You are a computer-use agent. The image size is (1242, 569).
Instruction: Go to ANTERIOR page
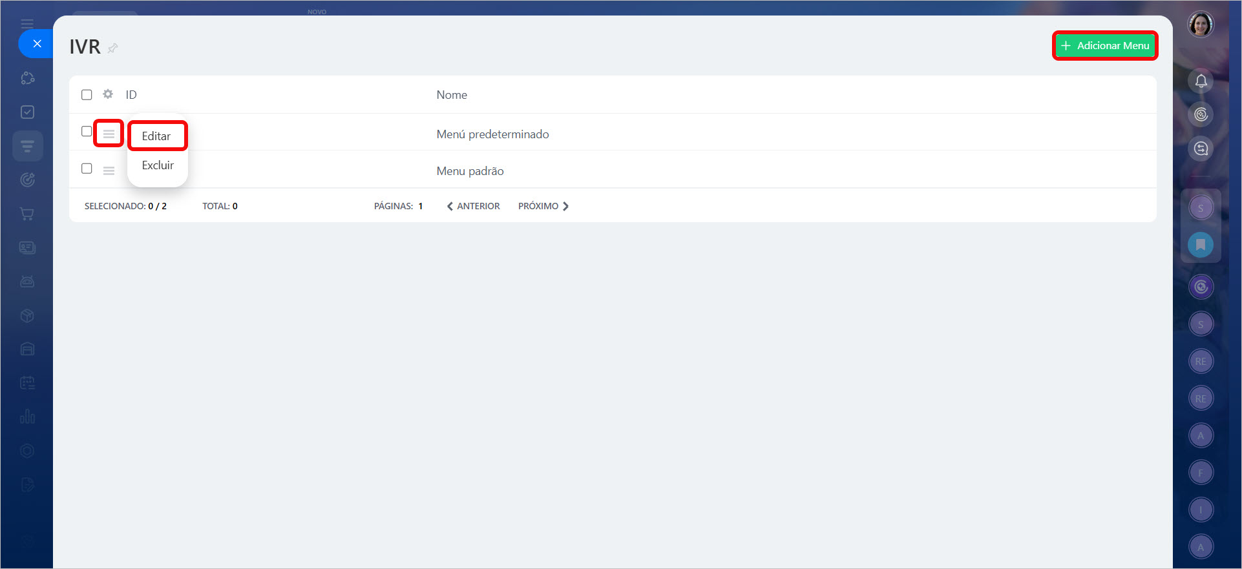pos(474,206)
